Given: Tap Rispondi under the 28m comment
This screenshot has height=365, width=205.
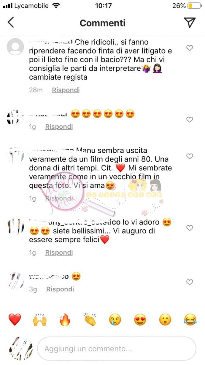Looking at the screenshot, I should (66, 90).
